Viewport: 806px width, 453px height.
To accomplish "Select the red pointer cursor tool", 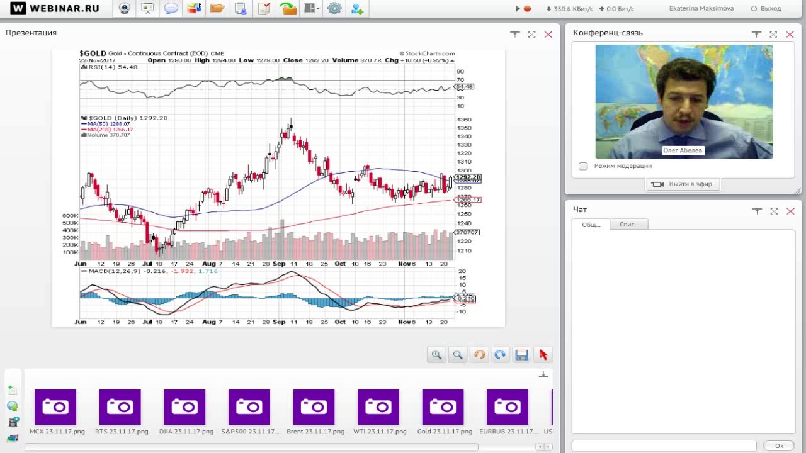I will pos(543,355).
